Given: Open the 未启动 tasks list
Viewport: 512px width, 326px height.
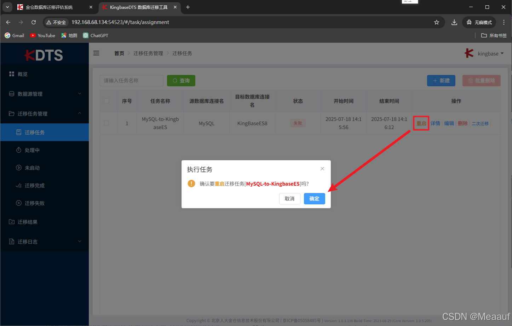Looking at the screenshot, I should coord(45,168).
